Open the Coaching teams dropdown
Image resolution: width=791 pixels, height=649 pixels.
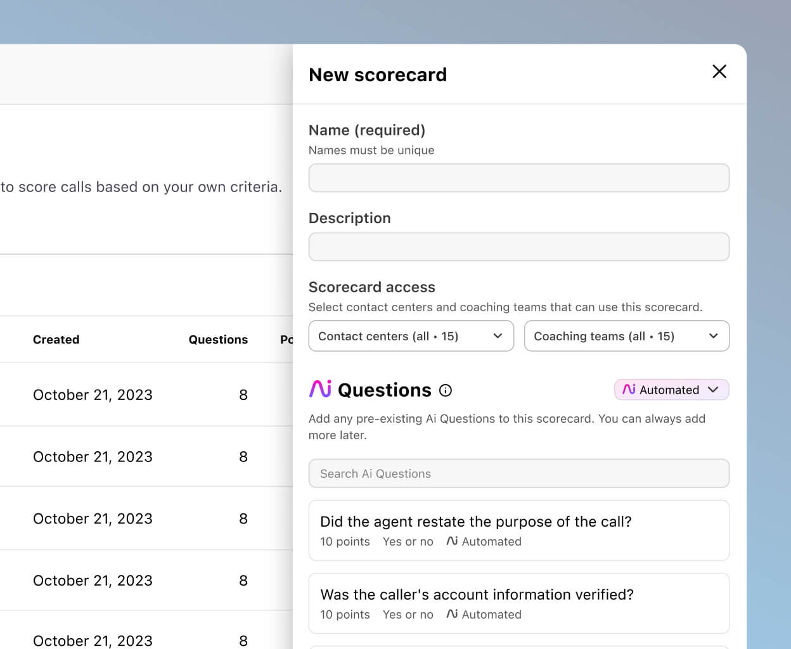[x=626, y=336]
